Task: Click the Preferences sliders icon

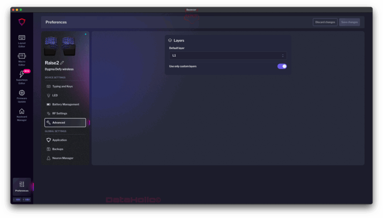Action: pos(22,184)
